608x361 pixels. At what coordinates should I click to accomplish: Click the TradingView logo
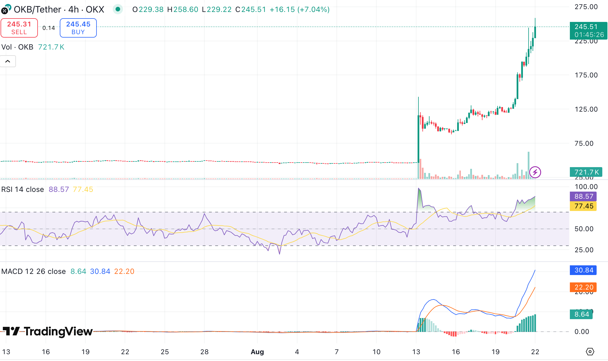click(48, 331)
